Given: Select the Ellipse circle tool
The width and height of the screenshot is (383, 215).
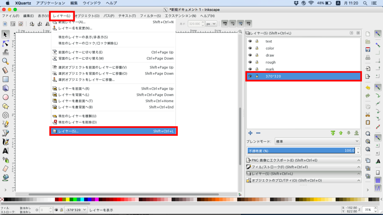Looking at the screenshot, I should pyautogui.click(x=5, y=97).
